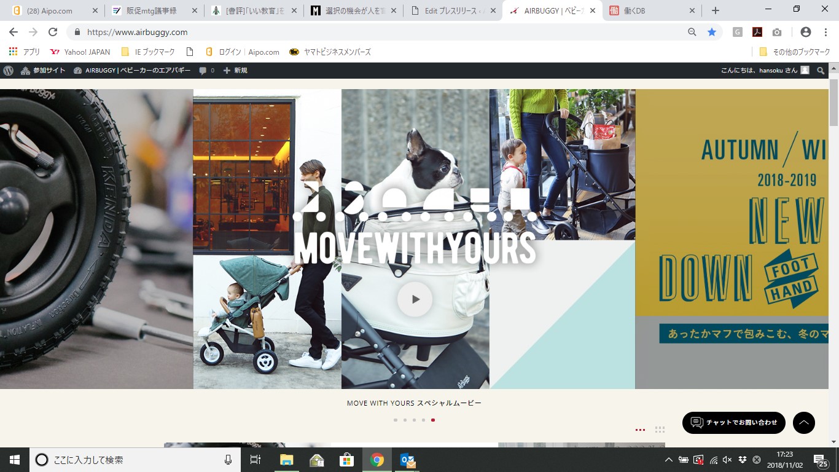Go forward in browser history
839x472 pixels.
point(33,32)
